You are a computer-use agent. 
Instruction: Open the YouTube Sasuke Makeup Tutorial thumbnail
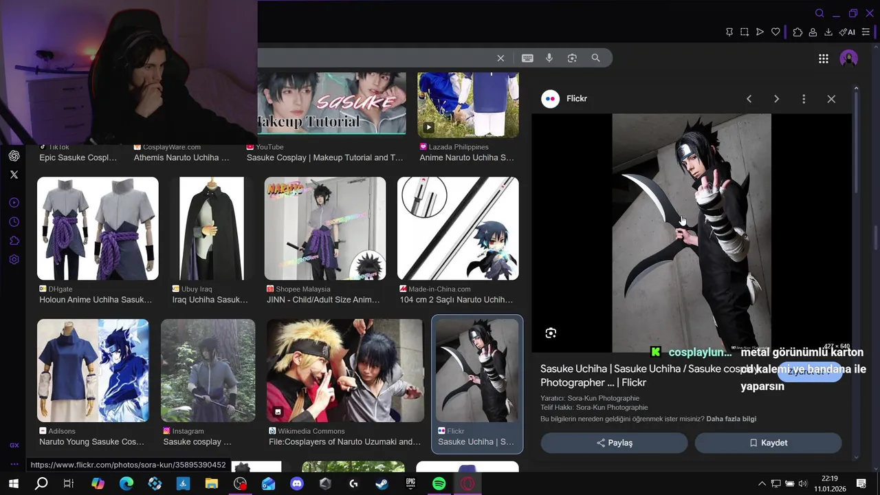tap(332, 103)
